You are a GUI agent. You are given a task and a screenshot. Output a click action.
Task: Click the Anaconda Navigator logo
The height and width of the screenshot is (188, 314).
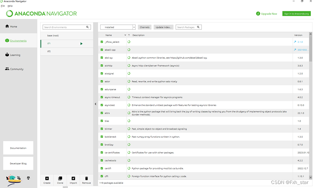[41, 14]
